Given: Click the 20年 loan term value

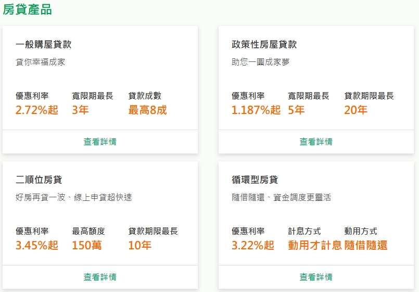Looking at the screenshot, I should tap(355, 110).
